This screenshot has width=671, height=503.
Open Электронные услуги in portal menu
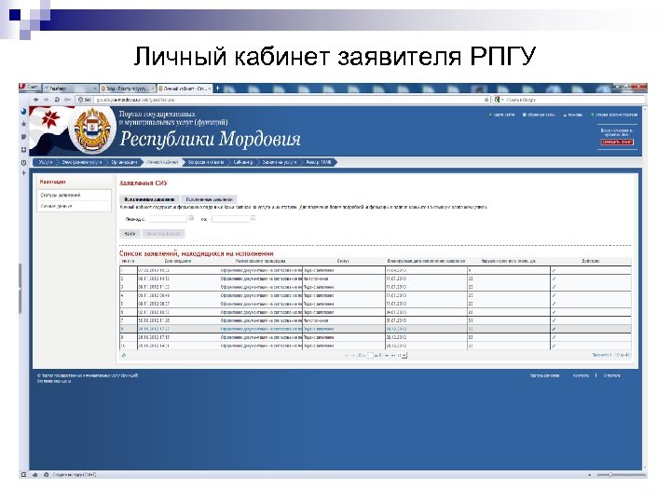(x=82, y=162)
